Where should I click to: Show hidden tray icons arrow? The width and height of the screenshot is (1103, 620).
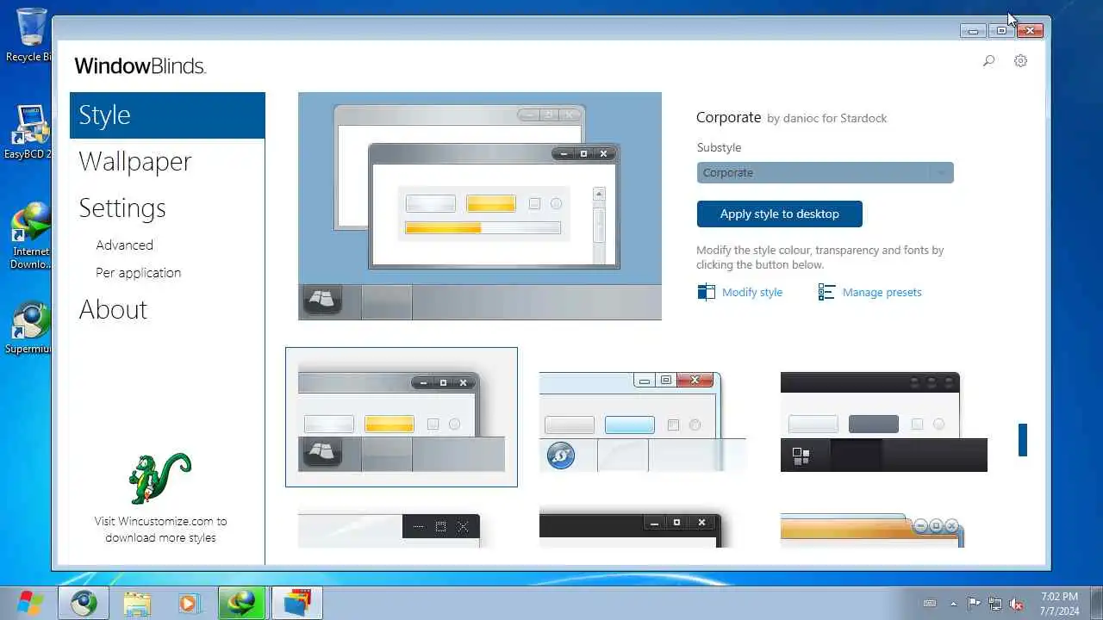(953, 604)
